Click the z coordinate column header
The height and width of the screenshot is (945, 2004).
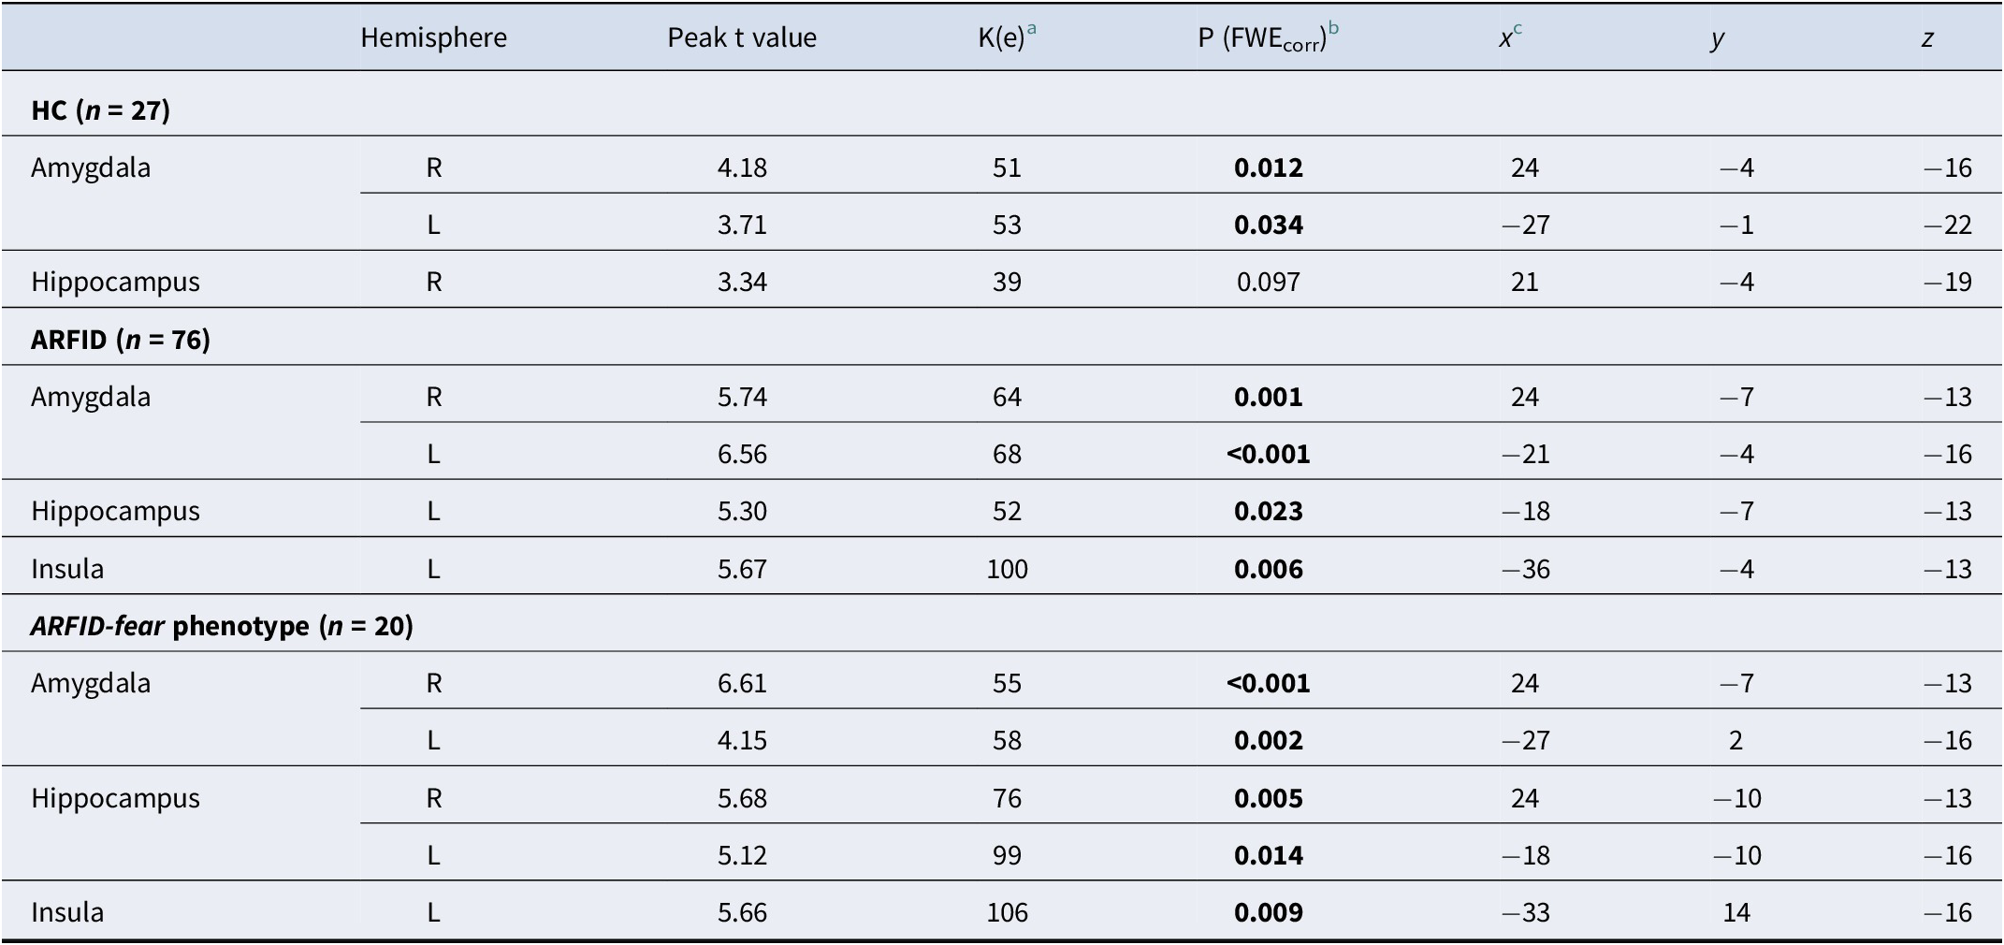[1927, 38]
